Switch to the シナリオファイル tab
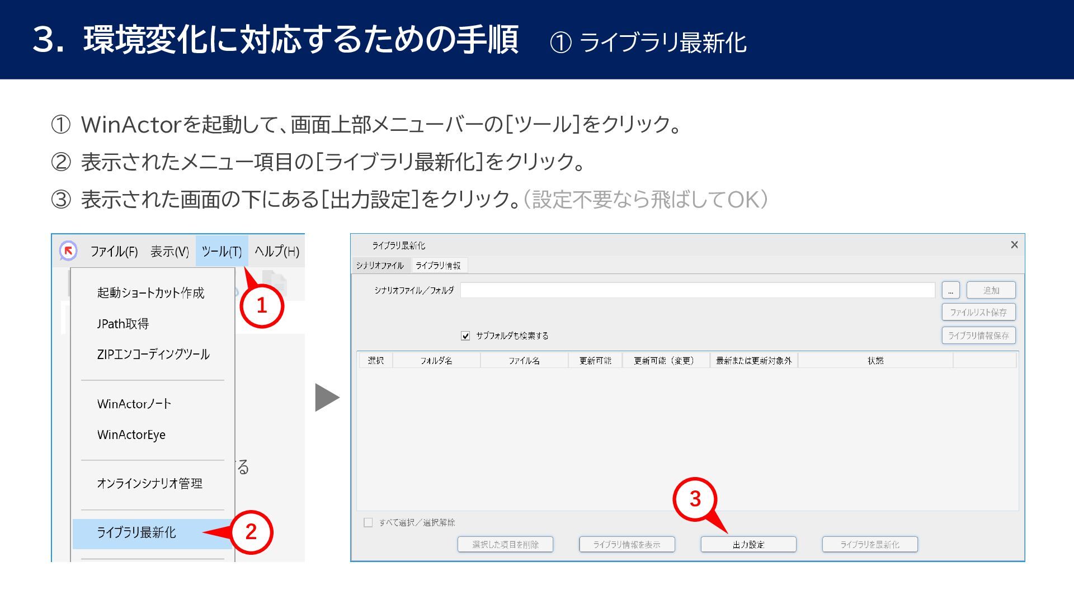The width and height of the screenshot is (1074, 604). coord(380,265)
